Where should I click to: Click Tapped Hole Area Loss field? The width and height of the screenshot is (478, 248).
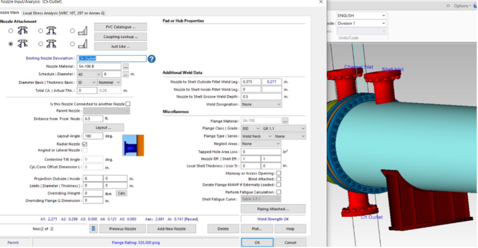point(261,152)
